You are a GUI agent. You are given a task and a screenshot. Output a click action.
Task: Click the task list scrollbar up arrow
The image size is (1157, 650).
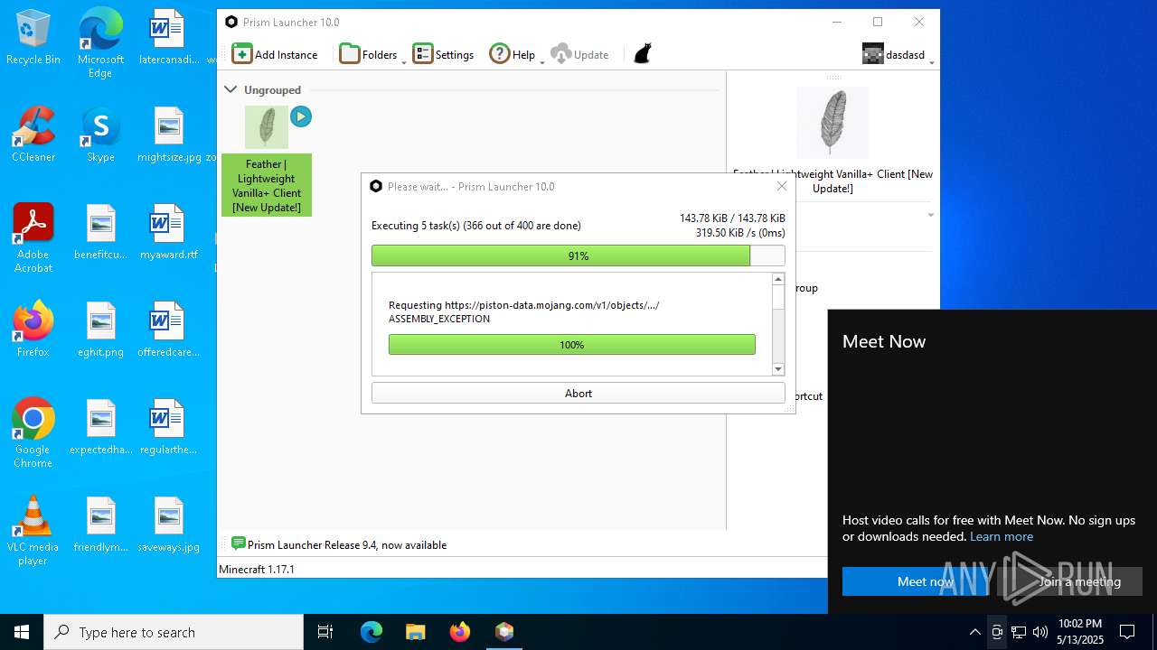click(778, 280)
